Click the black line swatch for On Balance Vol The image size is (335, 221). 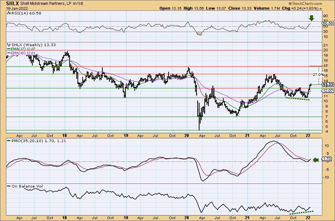point(9,186)
